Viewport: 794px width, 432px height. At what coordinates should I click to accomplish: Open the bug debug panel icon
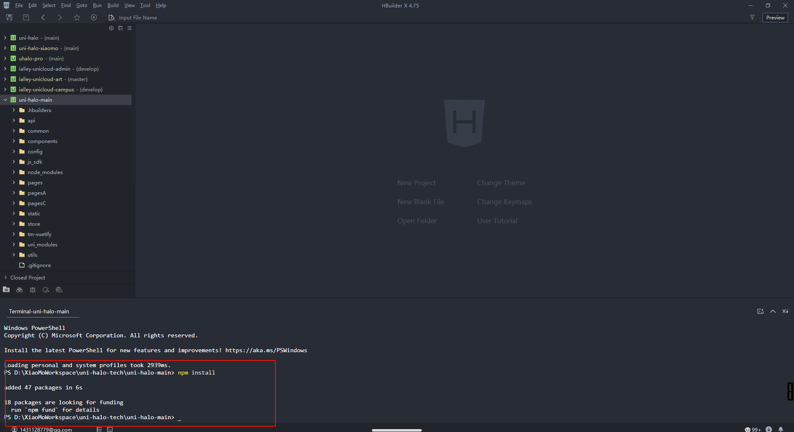pos(33,290)
